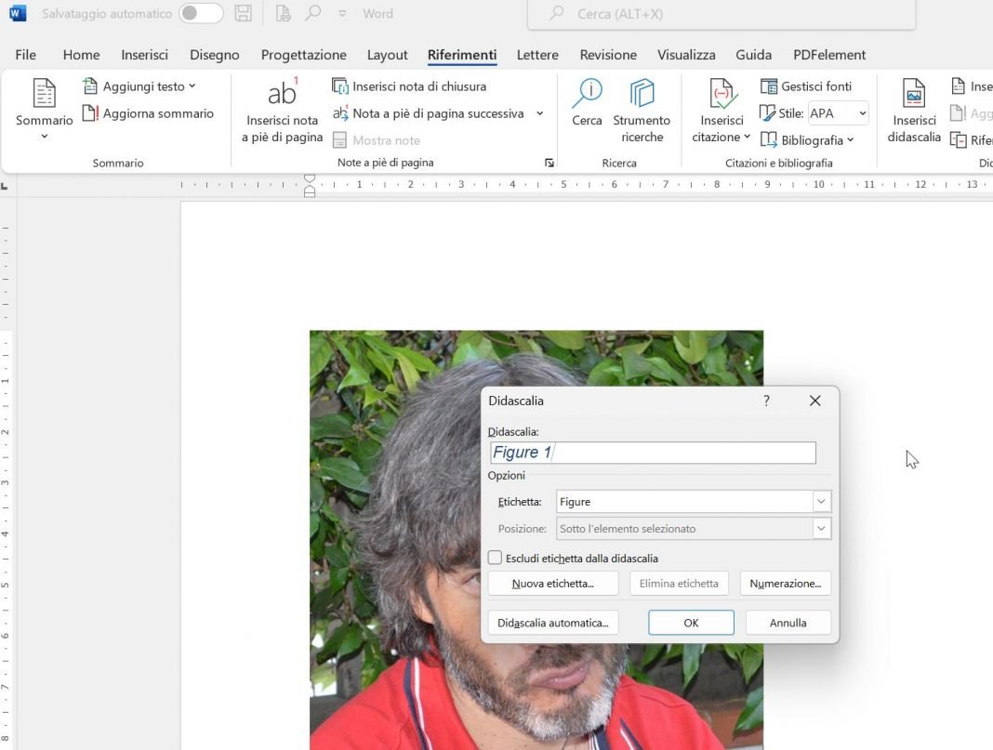The width and height of the screenshot is (993, 750).
Task: Click the save disk icon in title bar
Action: click(243, 14)
